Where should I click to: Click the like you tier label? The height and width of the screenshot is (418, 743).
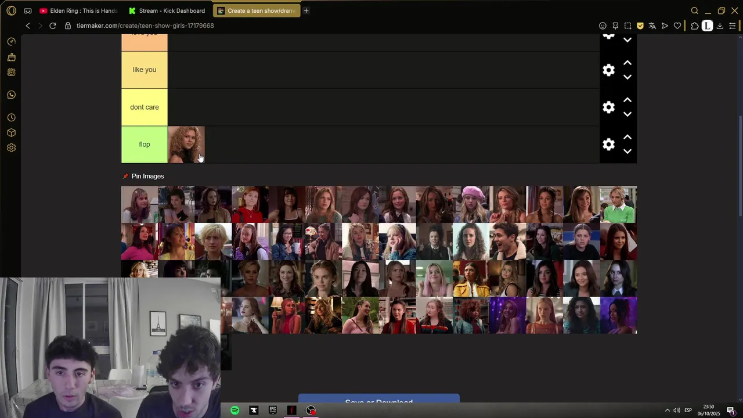[145, 70]
